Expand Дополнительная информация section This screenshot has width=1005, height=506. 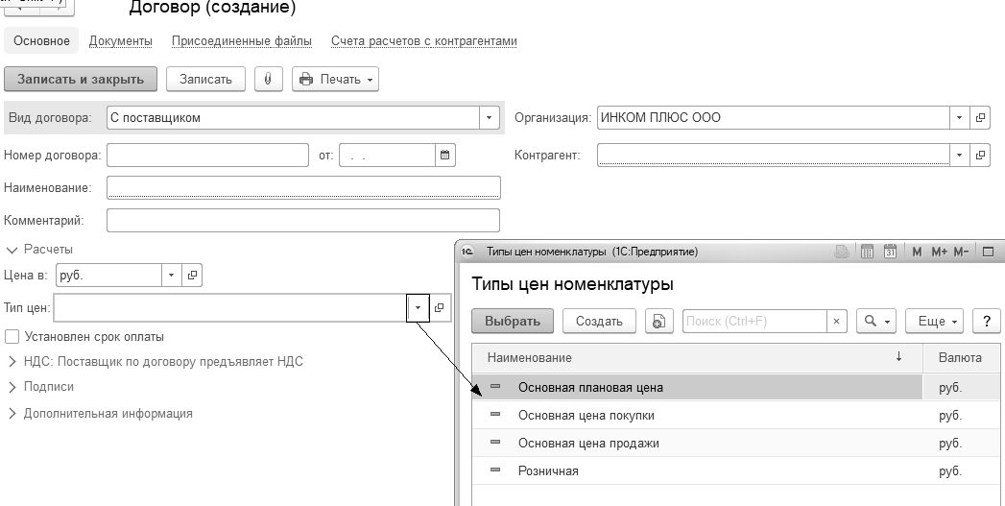(x=12, y=414)
